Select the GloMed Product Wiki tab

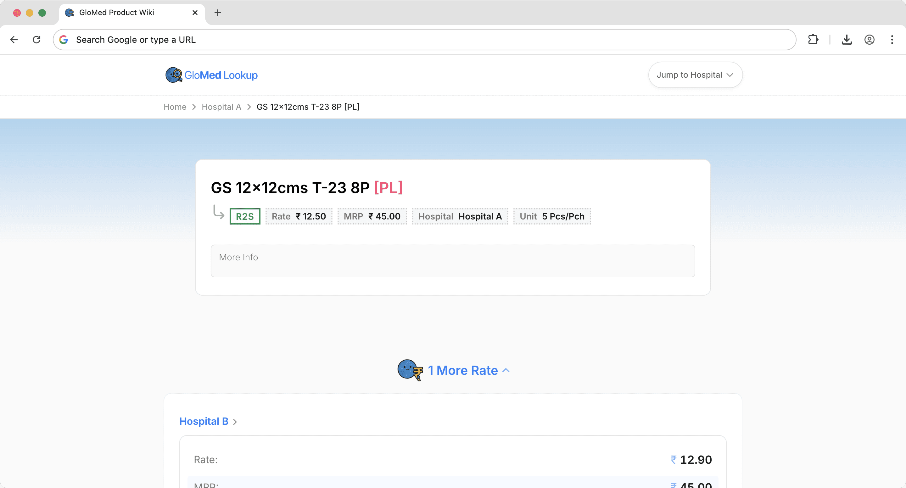coord(116,12)
